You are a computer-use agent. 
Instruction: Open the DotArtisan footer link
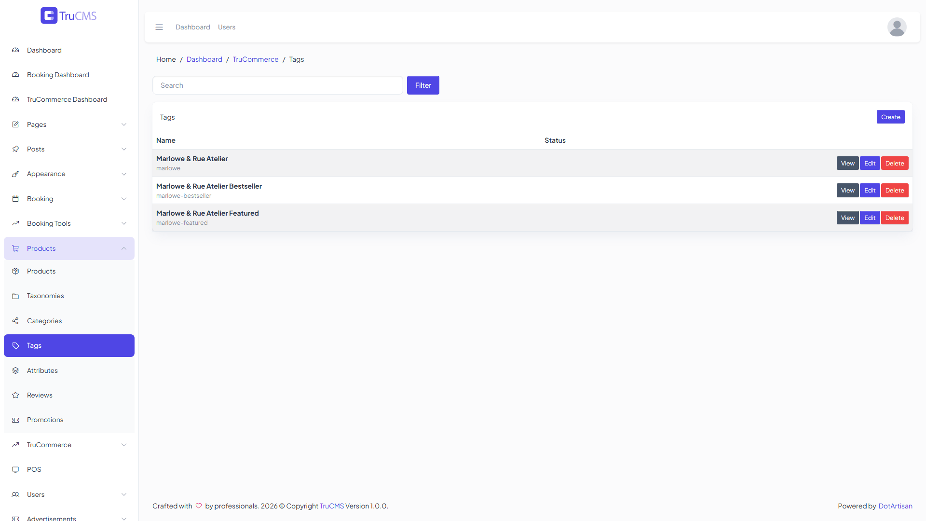click(x=895, y=506)
